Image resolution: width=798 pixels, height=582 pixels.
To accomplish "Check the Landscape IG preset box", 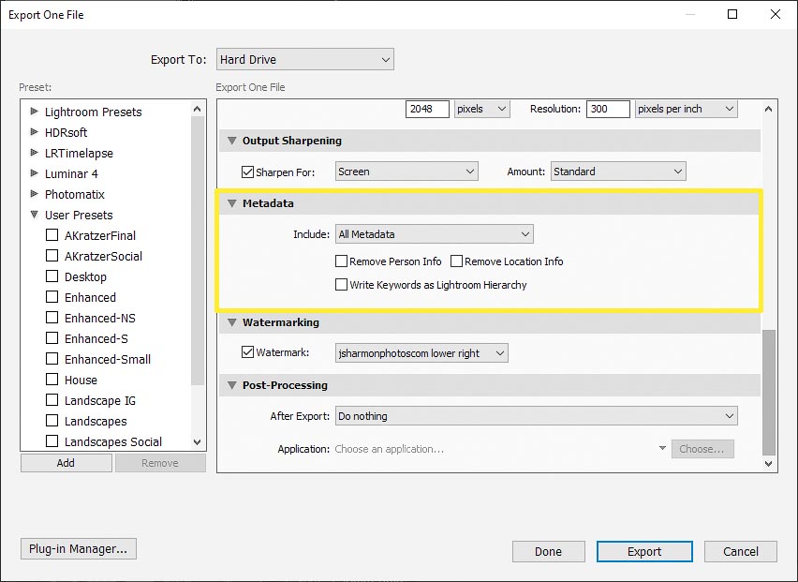I will tap(52, 399).
